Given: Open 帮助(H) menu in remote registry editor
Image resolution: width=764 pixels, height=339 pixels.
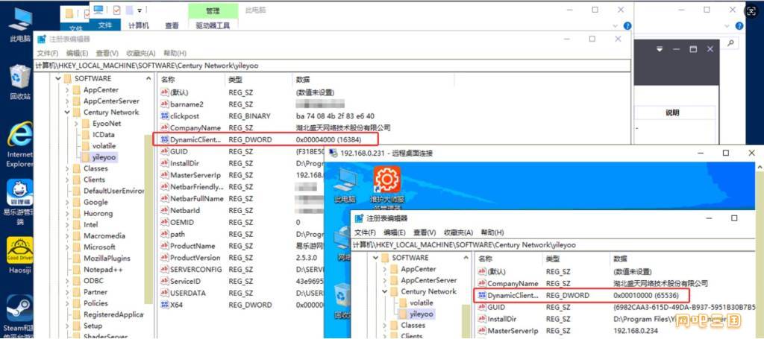Looking at the screenshot, I should [492, 232].
